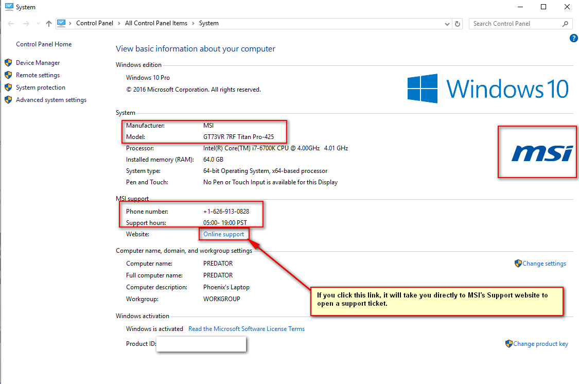Screen dimensions: 579x384
Task: Select the workgroup value WORKGROUP
Action: point(221,299)
